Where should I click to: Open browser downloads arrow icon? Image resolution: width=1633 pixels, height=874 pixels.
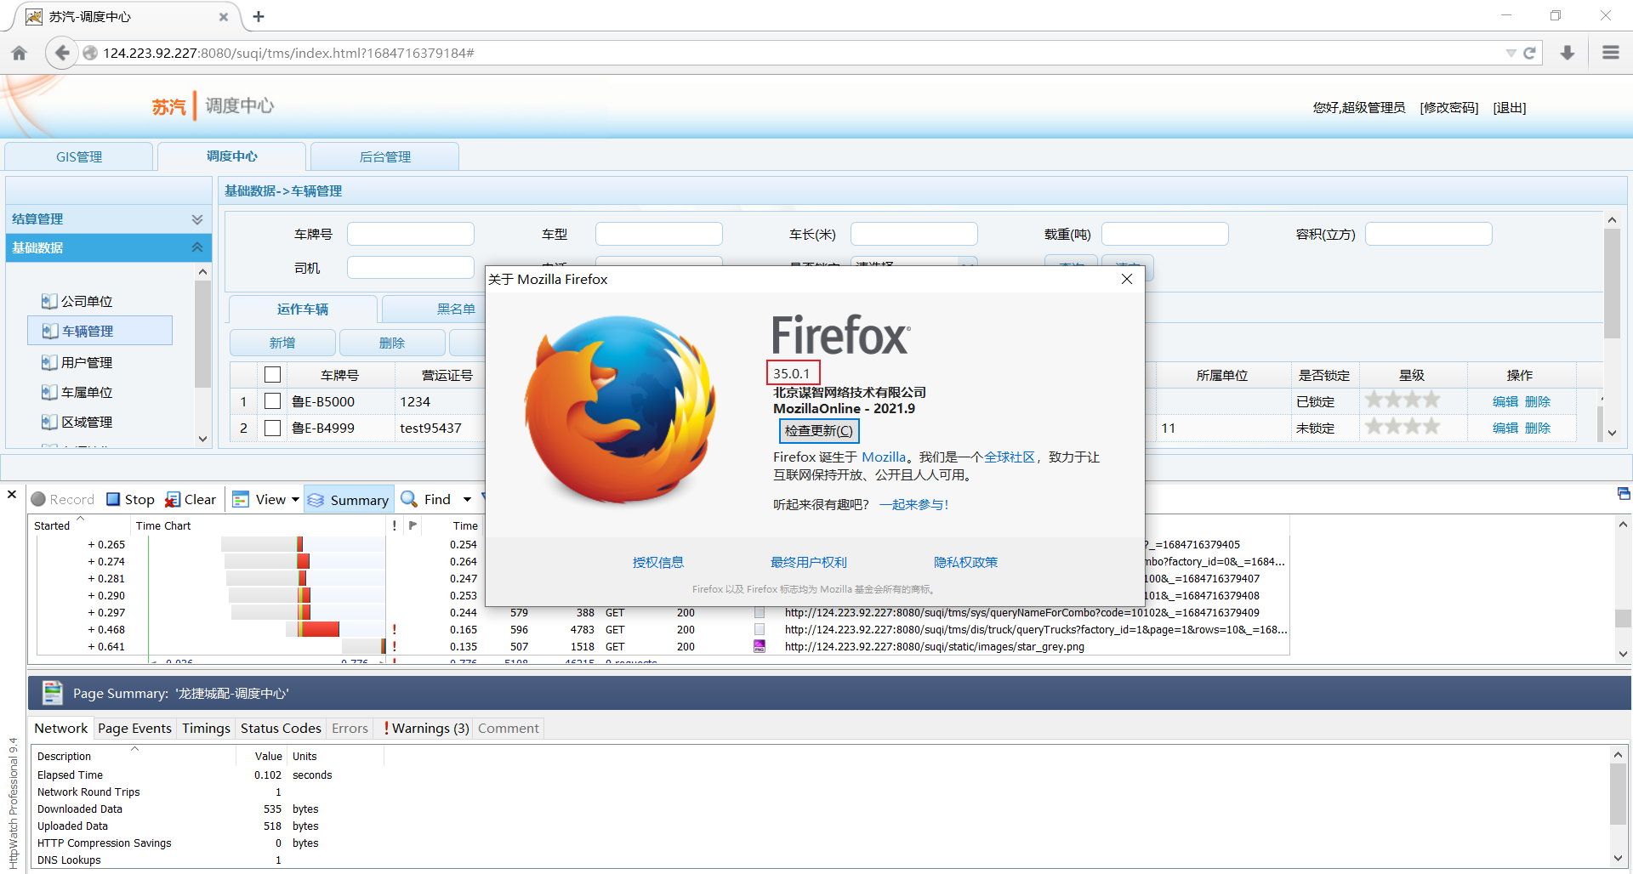pyautogui.click(x=1568, y=53)
